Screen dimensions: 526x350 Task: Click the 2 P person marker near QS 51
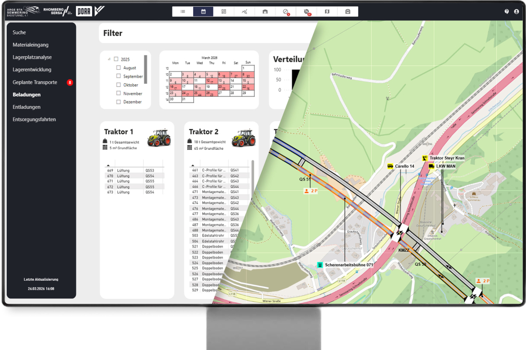(311, 191)
